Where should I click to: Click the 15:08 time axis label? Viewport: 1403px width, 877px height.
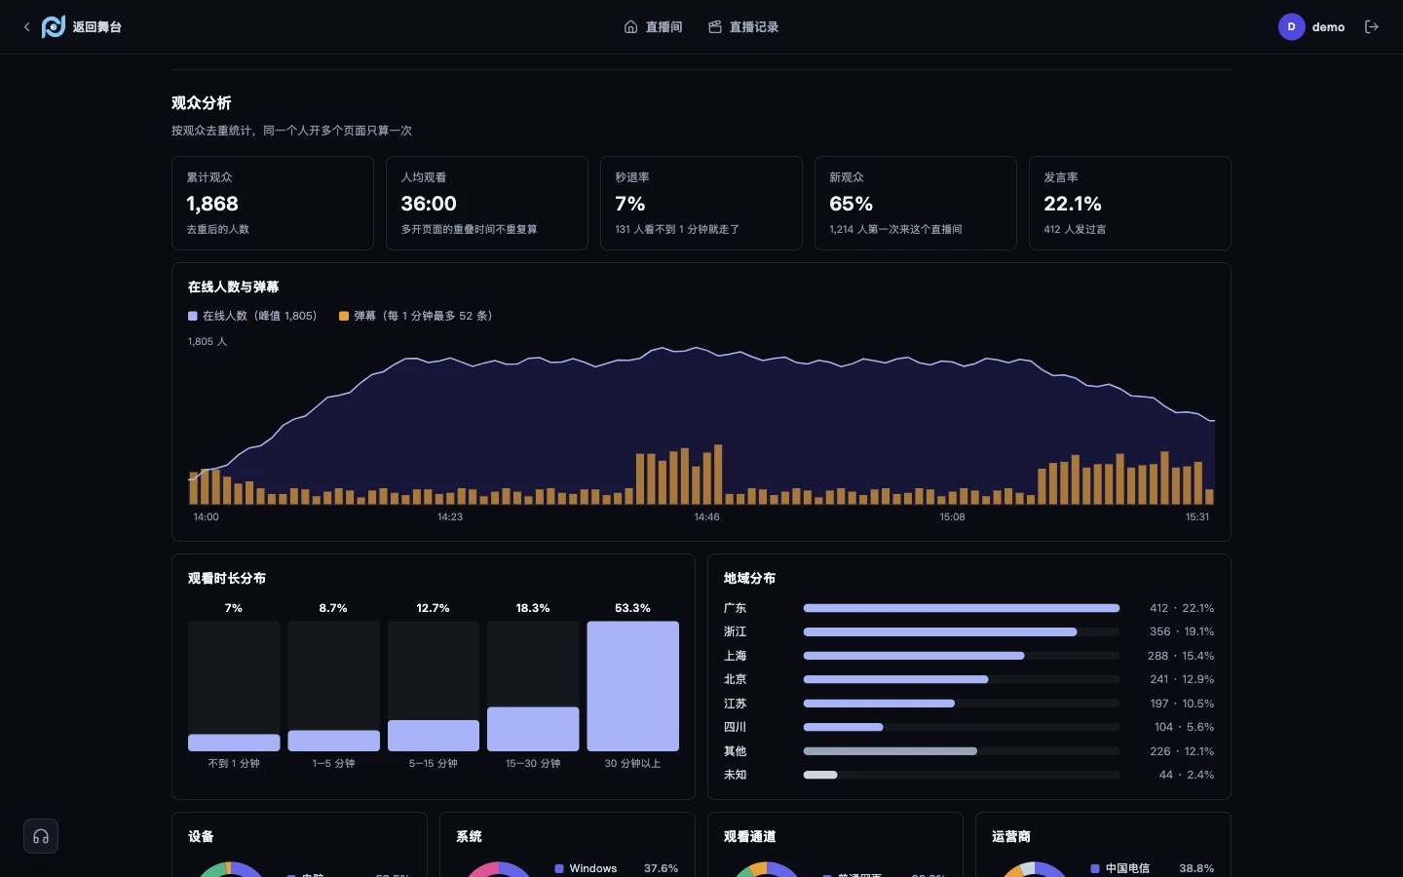[952, 516]
